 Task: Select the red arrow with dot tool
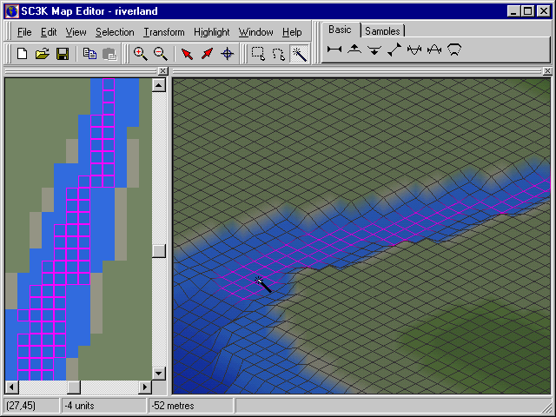tap(207, 54)
